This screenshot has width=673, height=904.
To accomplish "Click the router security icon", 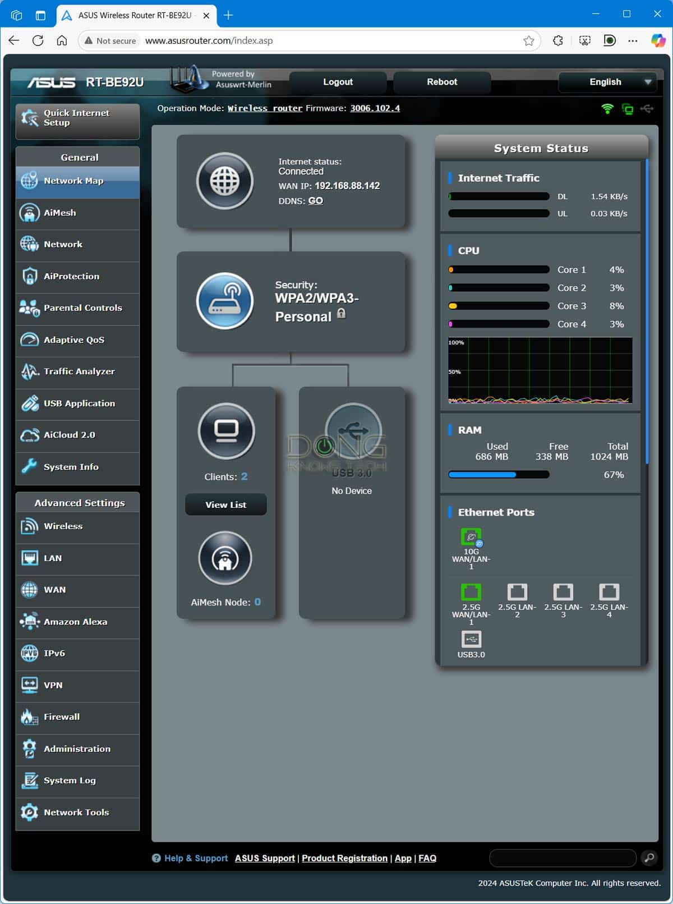I will 225,301.
